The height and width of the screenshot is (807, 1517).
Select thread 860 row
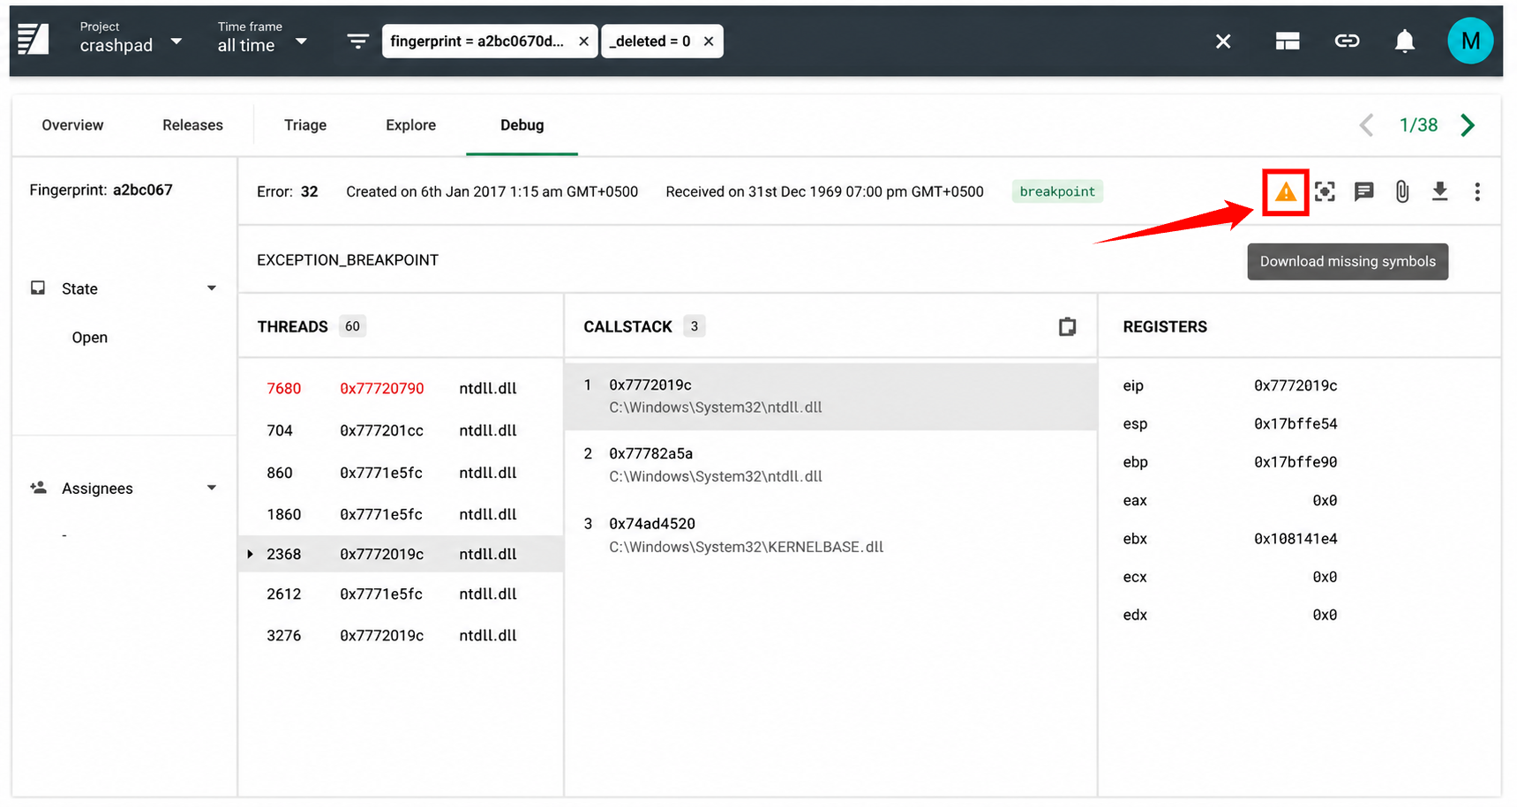click(401, 473)
